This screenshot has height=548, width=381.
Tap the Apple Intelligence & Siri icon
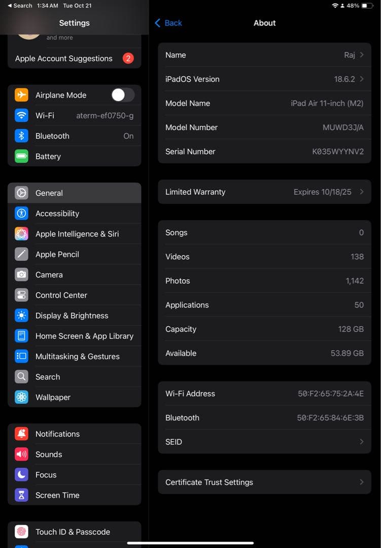coord(21,234)
